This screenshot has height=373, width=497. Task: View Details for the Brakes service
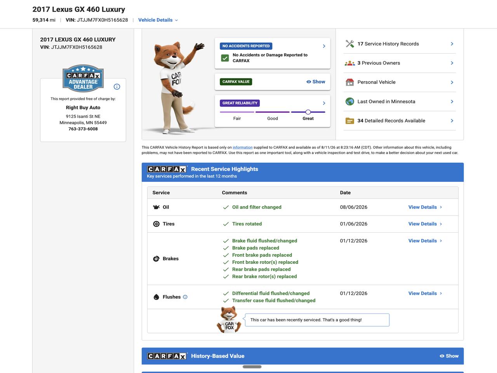coord(425,241)
